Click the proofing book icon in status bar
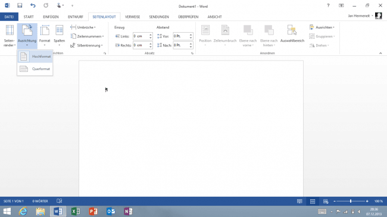387x217 pixels. tap(59, 201)
